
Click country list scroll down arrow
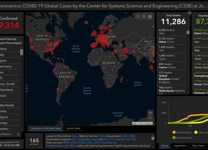tap(22, 130)
